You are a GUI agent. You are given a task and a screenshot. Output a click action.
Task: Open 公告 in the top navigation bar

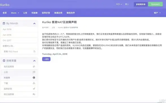(x=25, y=13)
